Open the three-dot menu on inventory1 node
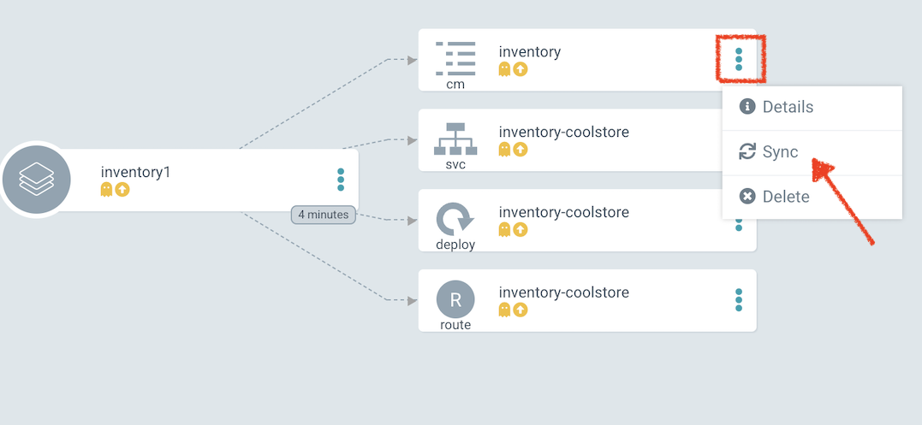 click(x=341, y=180)
